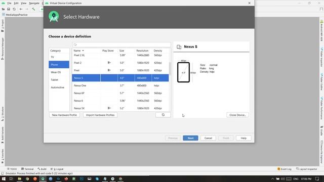Select the Automotive category

coord(59,87)
